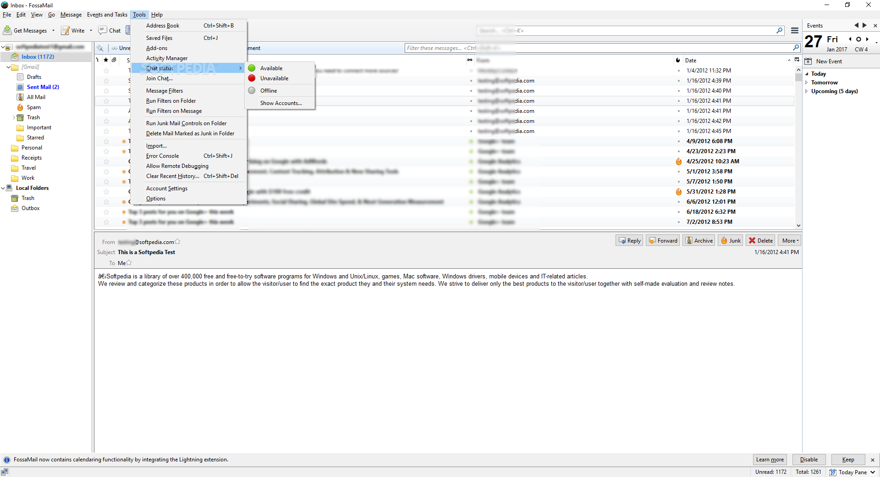Click the Today Pane calendar icon
Viewport: 880px width, 477px height.
coord(833,472)
